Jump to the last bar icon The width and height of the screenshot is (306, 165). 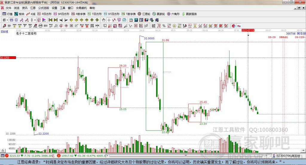(x=56, y=20)
